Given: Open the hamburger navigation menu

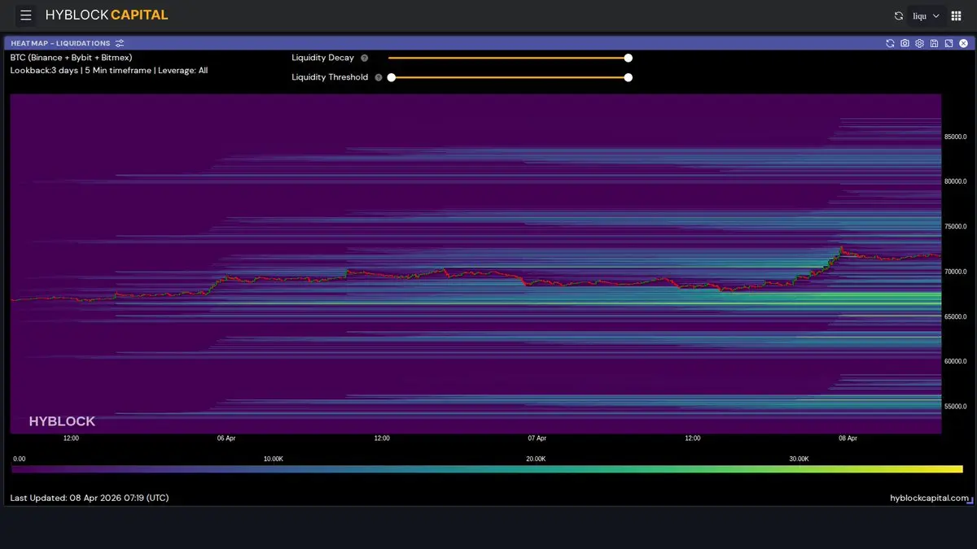Looking at the screenshot, I should (26, 15).
